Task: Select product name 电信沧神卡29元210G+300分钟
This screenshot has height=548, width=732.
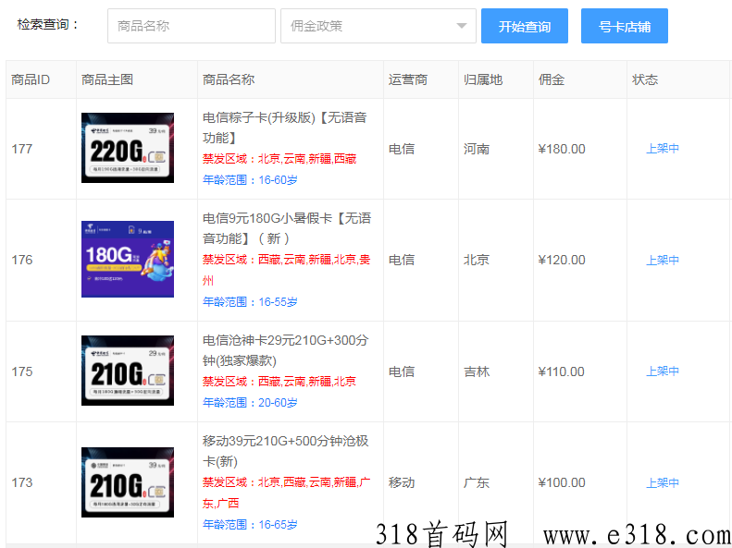Action: point(286,350)
